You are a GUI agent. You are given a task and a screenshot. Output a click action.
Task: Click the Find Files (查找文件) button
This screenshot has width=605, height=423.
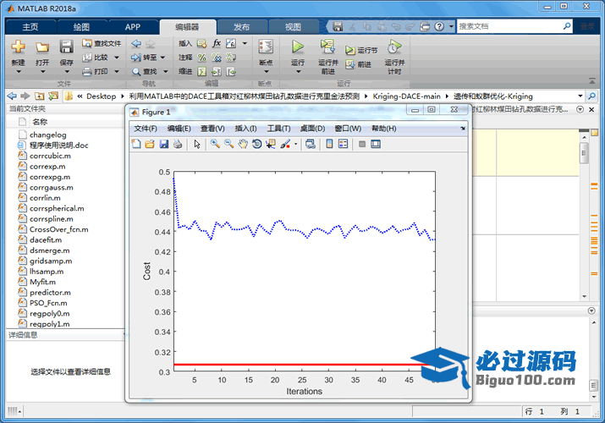coord(102,43)
